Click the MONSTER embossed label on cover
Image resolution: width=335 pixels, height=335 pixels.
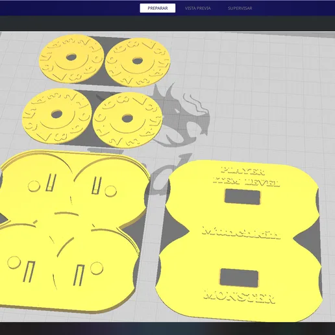[x=240, y=296]
